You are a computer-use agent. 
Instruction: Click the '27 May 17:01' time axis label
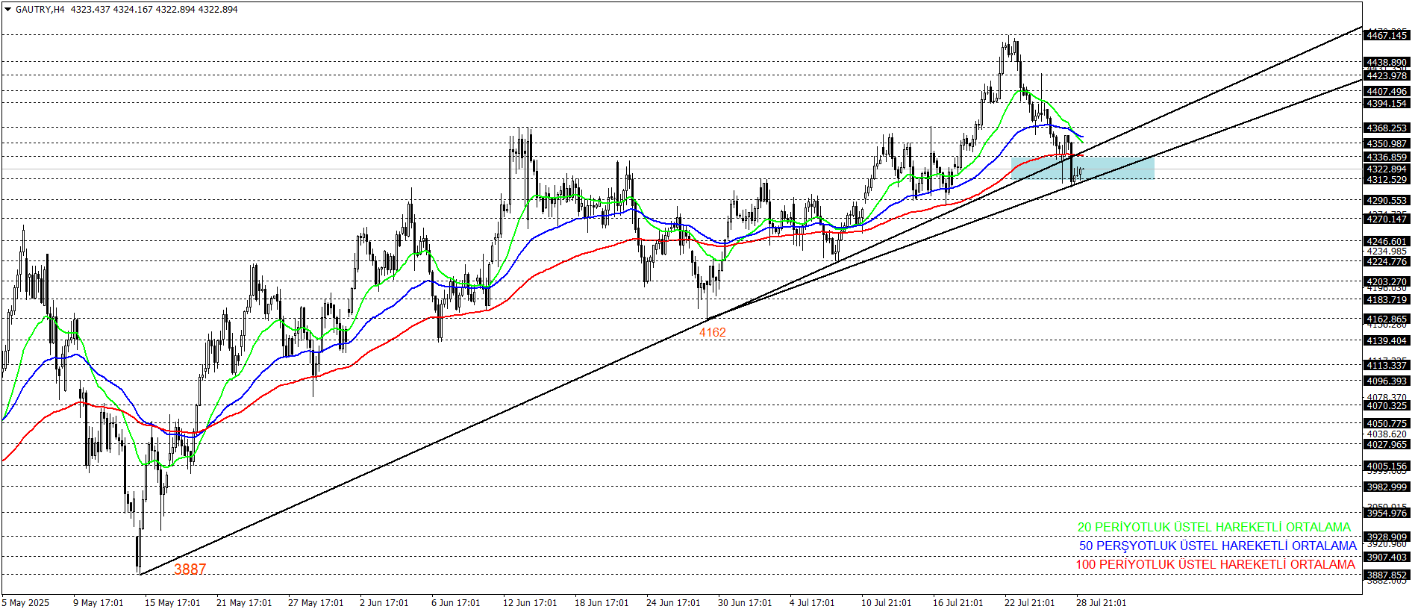coord(316,603)
